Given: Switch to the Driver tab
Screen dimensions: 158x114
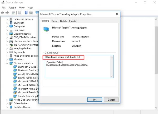Looking at the screenshot, I should pos(55,21).
